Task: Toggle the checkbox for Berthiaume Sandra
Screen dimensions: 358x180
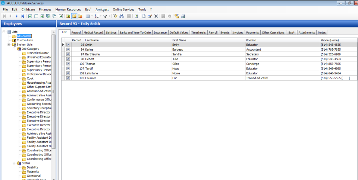Action: point(68,54)
